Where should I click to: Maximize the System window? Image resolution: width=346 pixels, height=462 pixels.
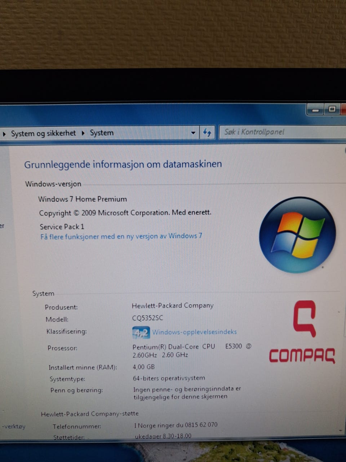pos(332,109)
